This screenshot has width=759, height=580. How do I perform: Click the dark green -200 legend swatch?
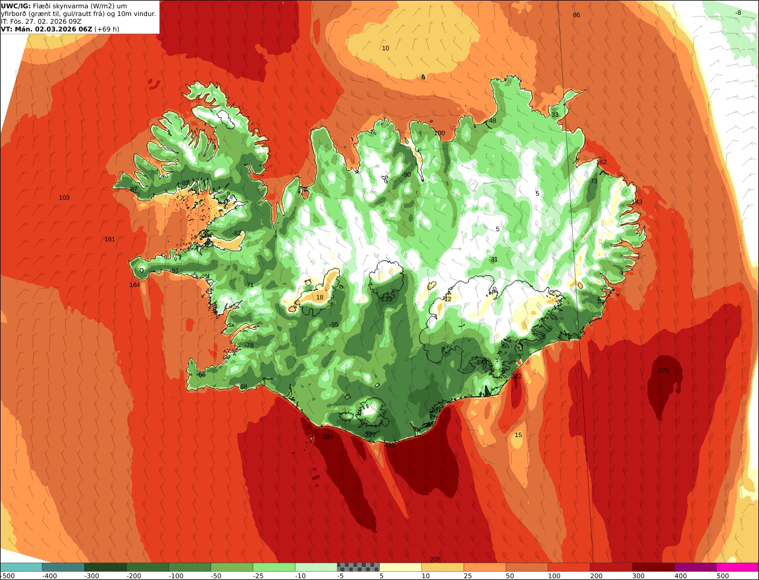click(148, 567)
